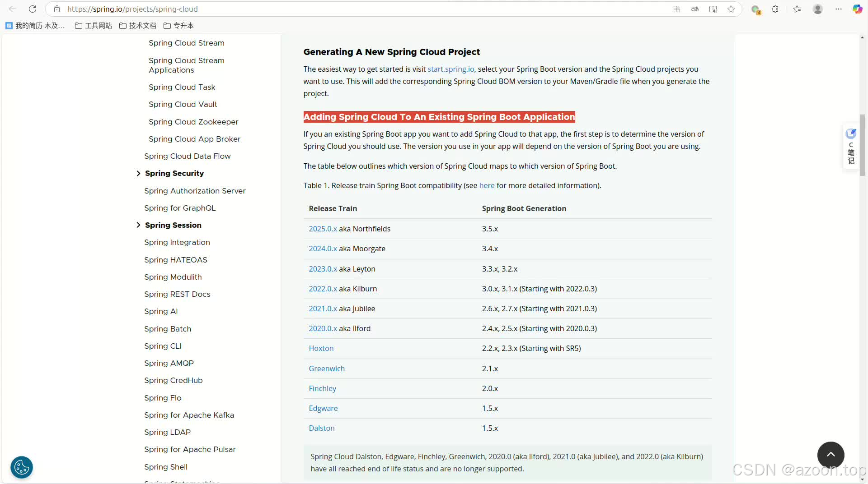The height and width of the screenshot is (484, 868).
Task: Open the 专升本 bookmark folder
Action: [x=179, y=26]
